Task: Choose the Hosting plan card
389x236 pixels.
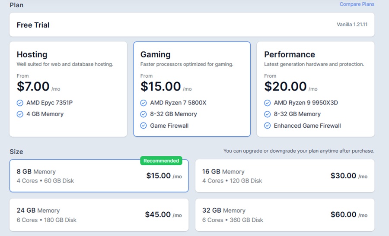Action: 68,89
